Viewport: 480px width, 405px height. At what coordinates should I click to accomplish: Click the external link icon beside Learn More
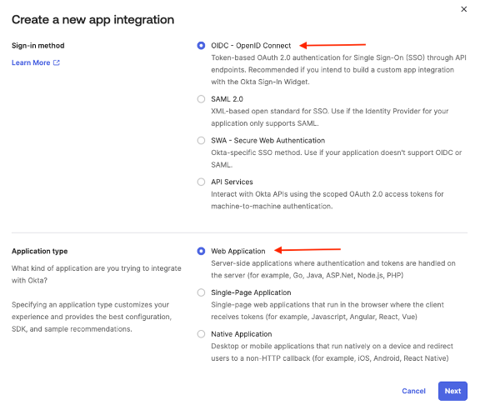click(57, 62)
